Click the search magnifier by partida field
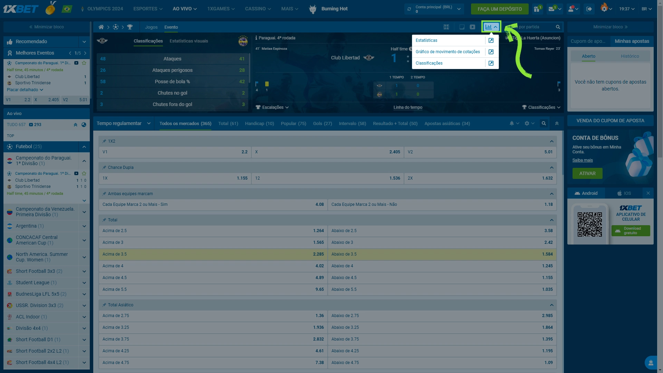Image resolution: width=663 pixels, height=373 pixels. point(558,27)
